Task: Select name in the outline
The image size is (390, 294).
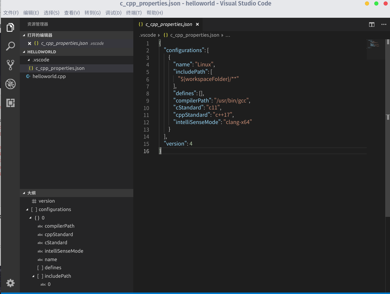Action: (x=77, y=260)
